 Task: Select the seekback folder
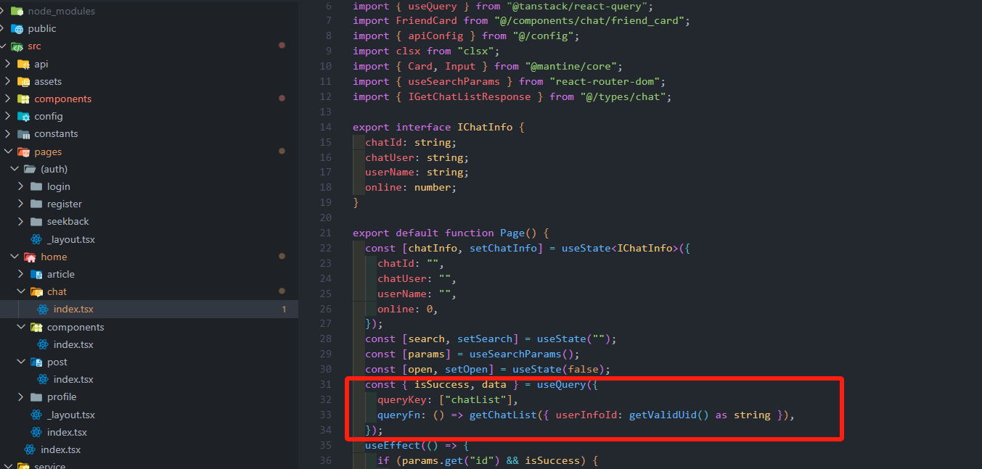[67, 222]
